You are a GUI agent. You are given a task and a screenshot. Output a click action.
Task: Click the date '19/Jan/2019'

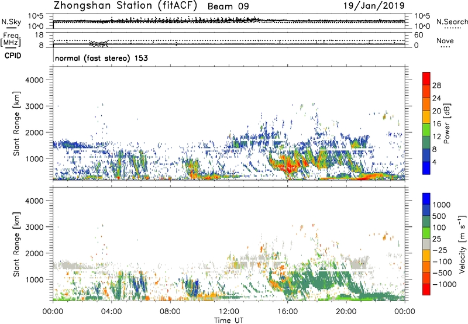(374, 5)
